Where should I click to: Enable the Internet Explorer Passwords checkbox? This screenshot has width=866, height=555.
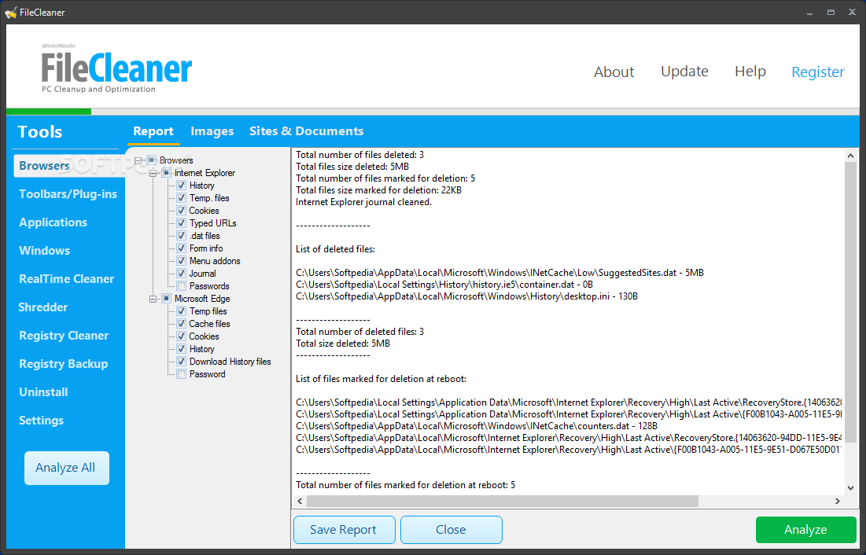tap(181, 286)
